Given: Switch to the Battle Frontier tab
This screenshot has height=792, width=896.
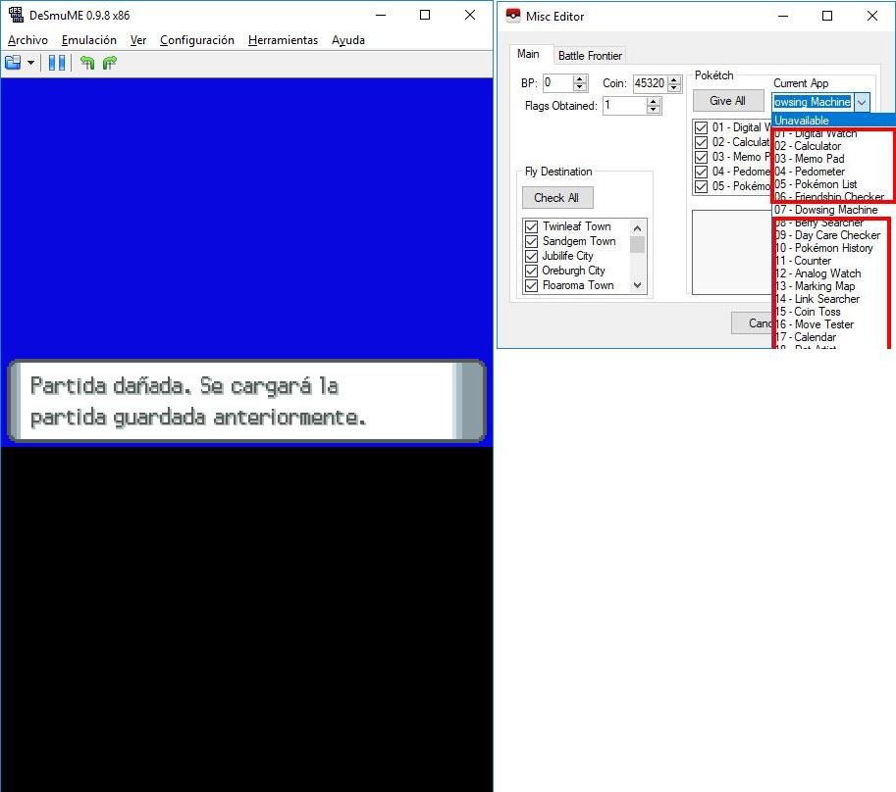Looking at the screenshot, I should tap(589, 55).
